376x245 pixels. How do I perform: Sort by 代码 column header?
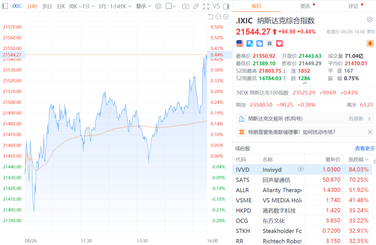[x=241, y=160]
